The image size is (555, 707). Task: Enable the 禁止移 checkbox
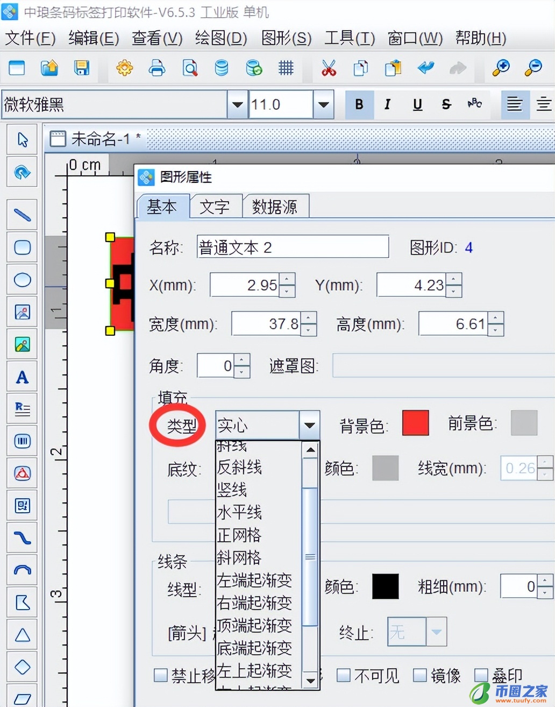(160, 675)
